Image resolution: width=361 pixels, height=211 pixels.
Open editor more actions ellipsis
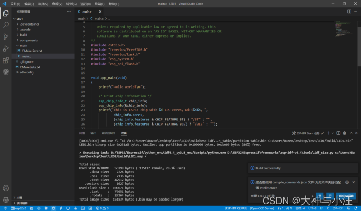355,11
